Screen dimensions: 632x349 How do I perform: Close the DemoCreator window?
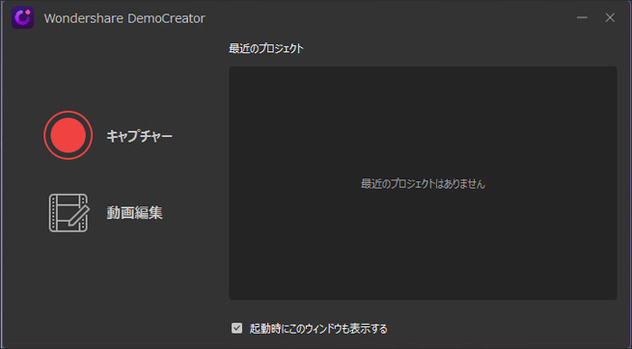(610, 18)
